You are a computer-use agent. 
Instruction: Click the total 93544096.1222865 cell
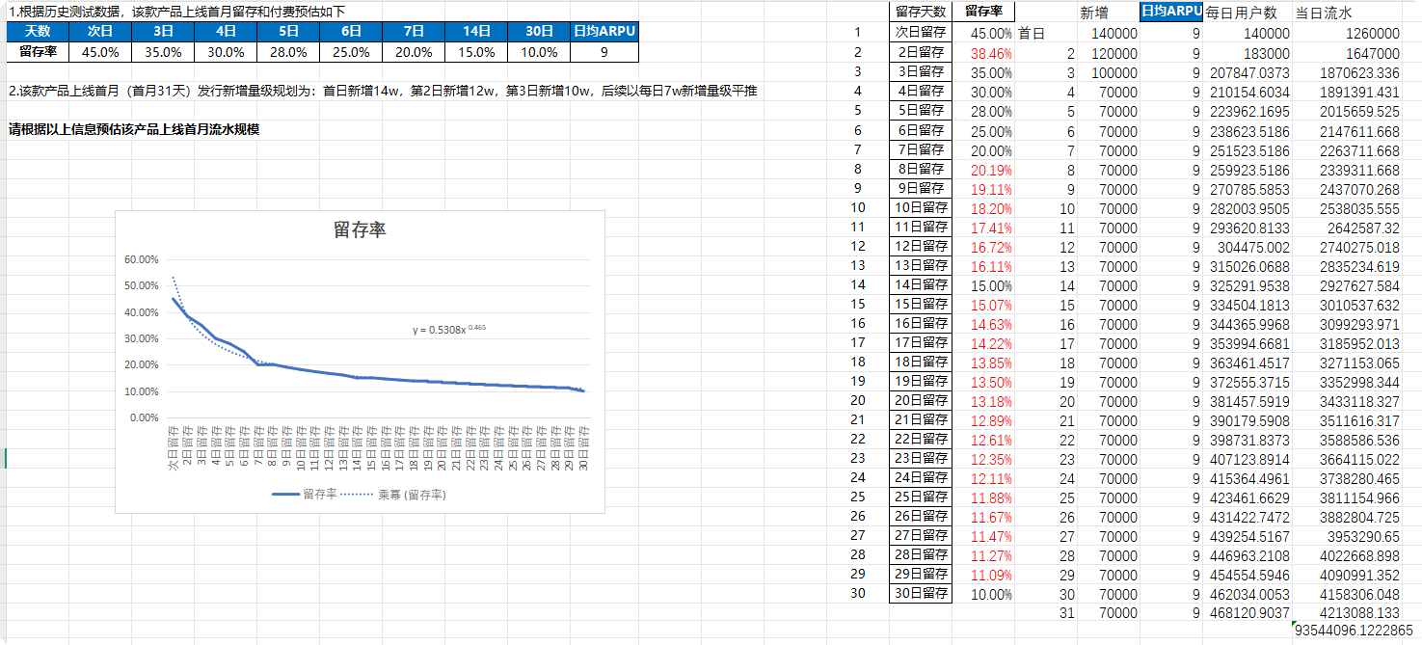(x=1354, y=631)
